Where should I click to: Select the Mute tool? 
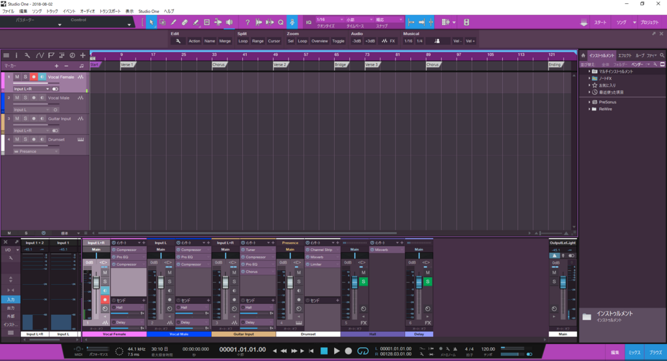click(206, 22)
